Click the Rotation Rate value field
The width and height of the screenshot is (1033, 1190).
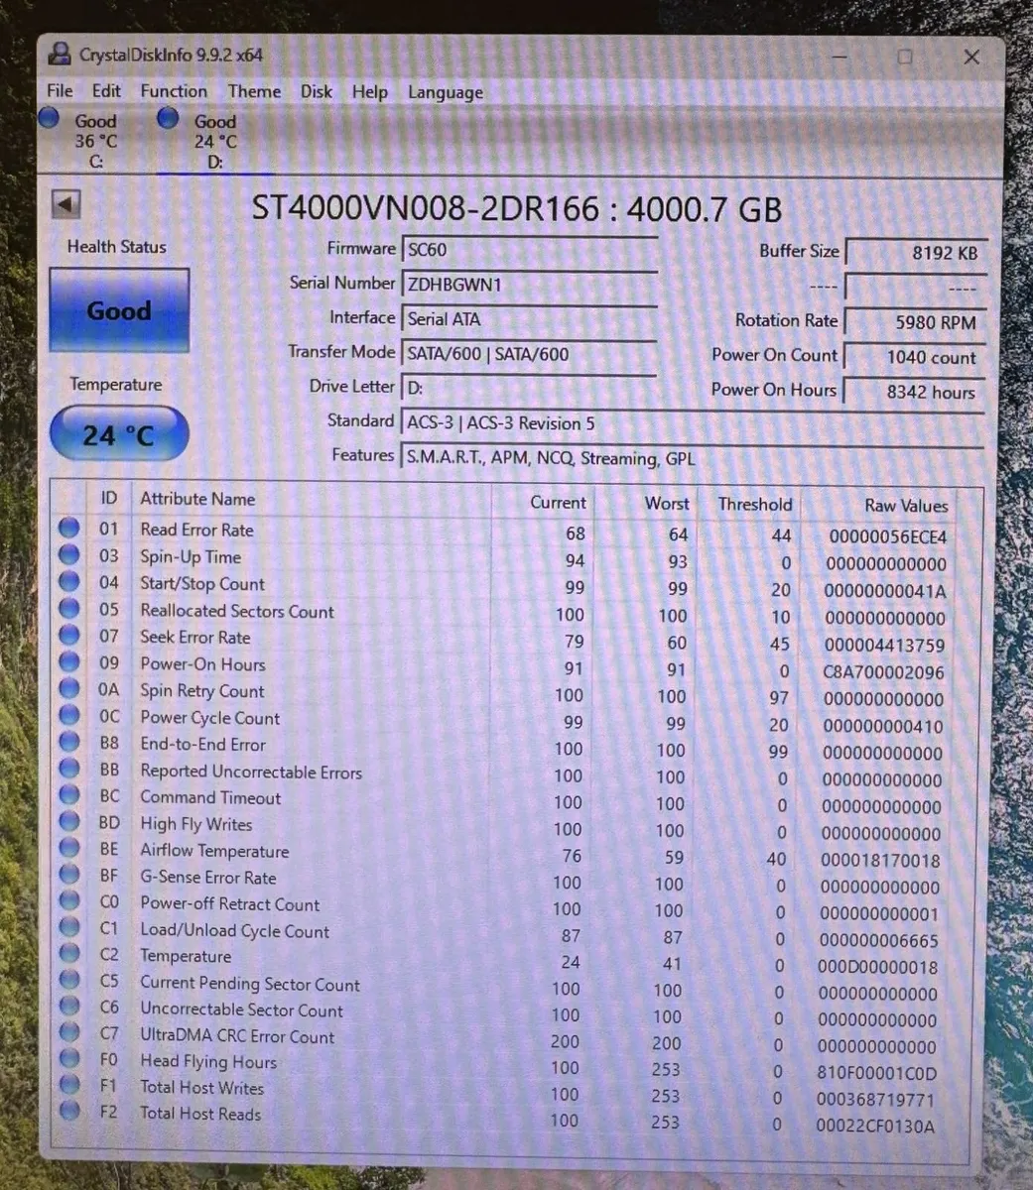(914, 322)
